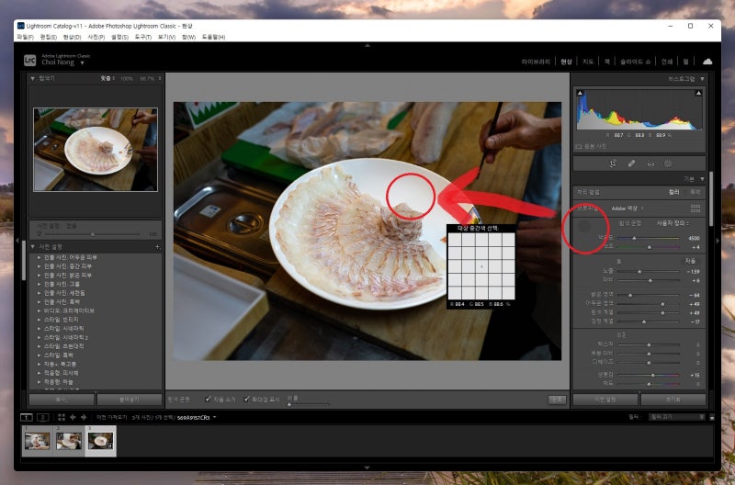Toggle 확대경 표시 checkbox
The image size is (735, 485).
[246, 400]
